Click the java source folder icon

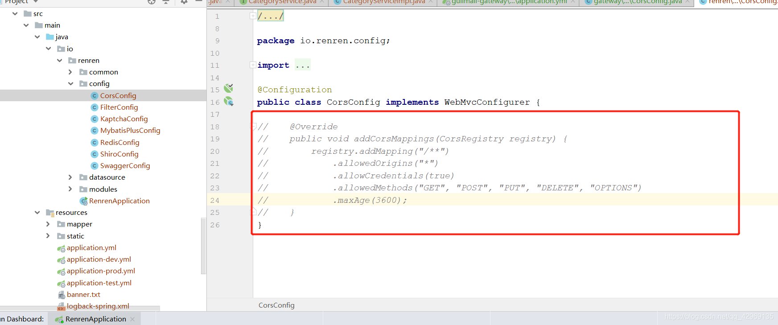click(50, 37)
